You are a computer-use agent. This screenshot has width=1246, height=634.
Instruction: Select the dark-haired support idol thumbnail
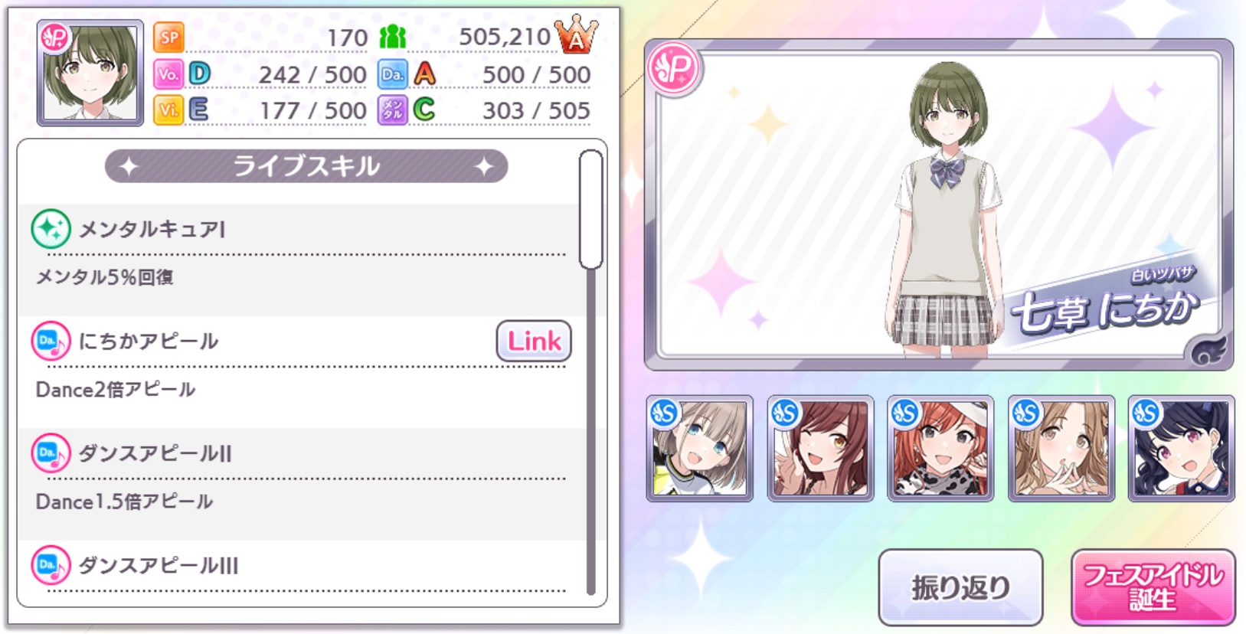1182,449
